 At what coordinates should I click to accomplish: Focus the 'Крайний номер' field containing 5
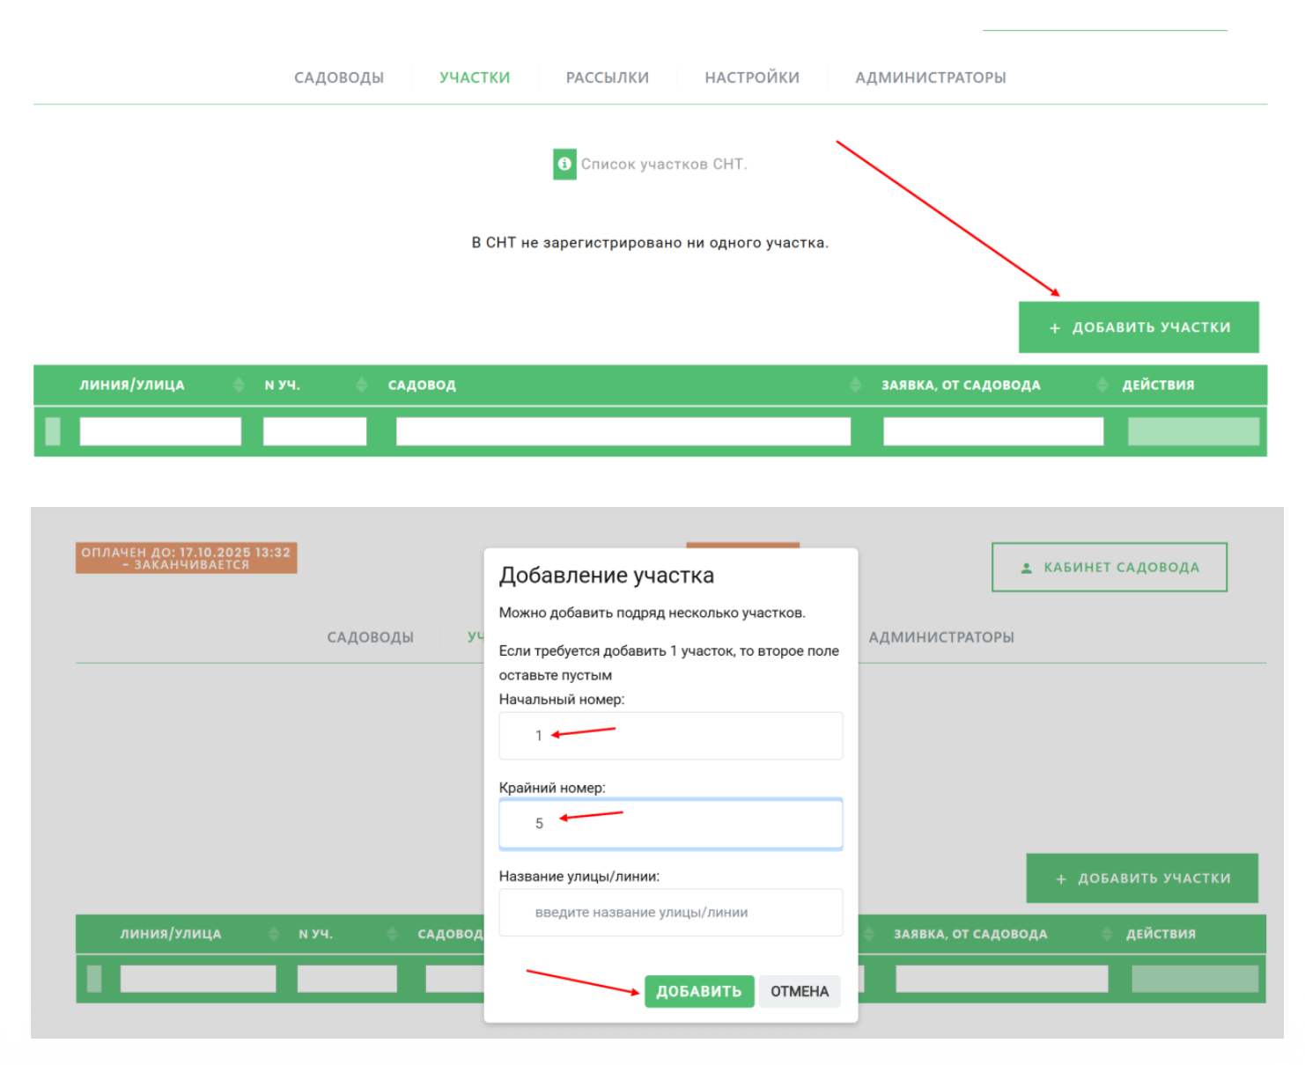pos(670,824)
